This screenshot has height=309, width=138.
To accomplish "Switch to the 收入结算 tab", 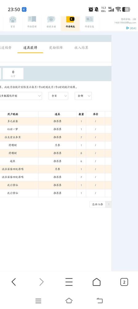I will coord(81,48).
